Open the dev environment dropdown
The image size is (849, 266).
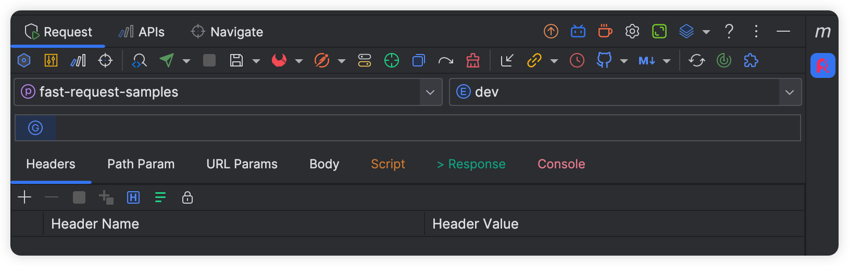click(790, 92)
